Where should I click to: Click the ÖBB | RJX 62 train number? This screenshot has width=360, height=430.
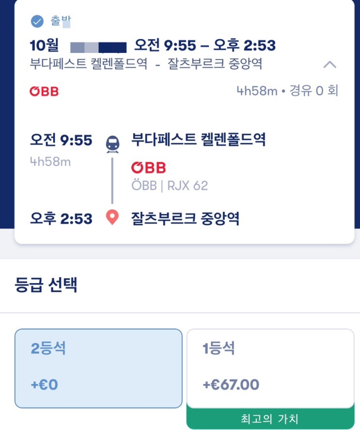click(x=169, y=185)
